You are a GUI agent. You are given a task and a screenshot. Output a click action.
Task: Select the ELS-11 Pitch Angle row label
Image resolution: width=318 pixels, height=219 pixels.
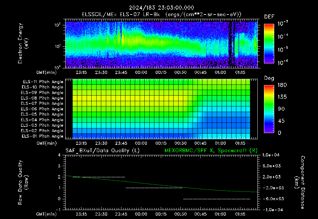(x=43, y=82)
